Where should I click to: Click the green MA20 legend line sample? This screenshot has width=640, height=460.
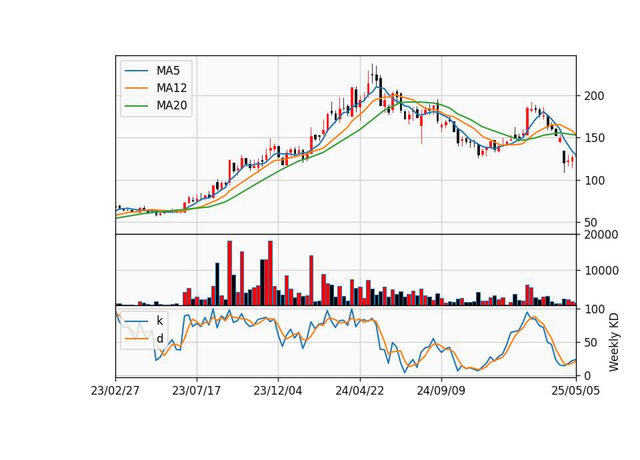(137, 106)
